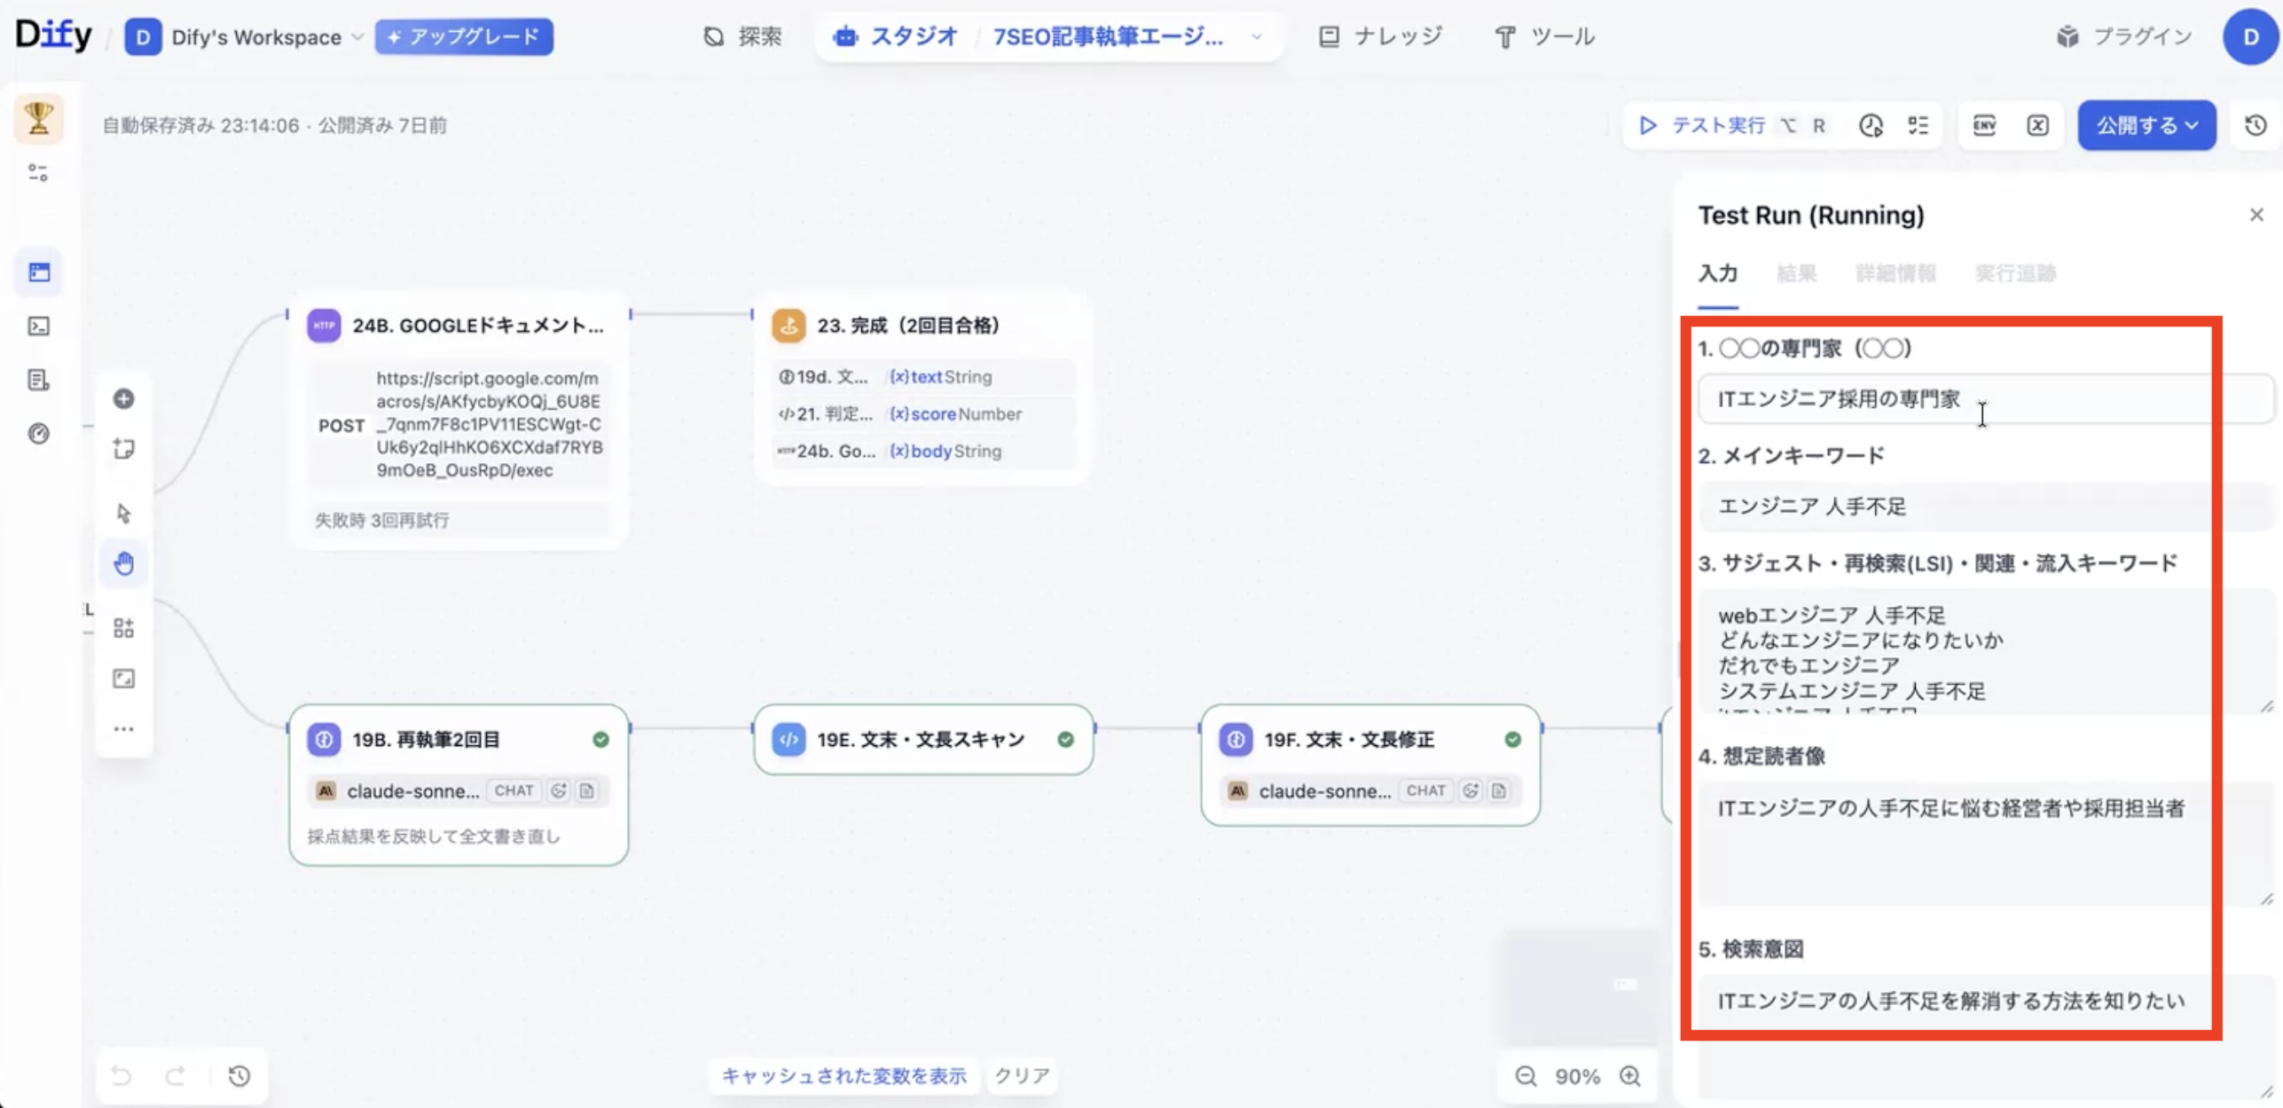Viewport: 2283px width, 1108px height.
Task: Add a note with the sticky note icon
Action: point(124,449)
